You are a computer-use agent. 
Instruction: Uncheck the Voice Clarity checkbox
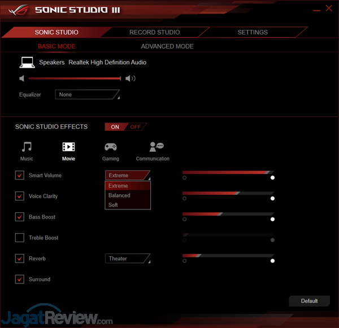[x=20, y=196]
